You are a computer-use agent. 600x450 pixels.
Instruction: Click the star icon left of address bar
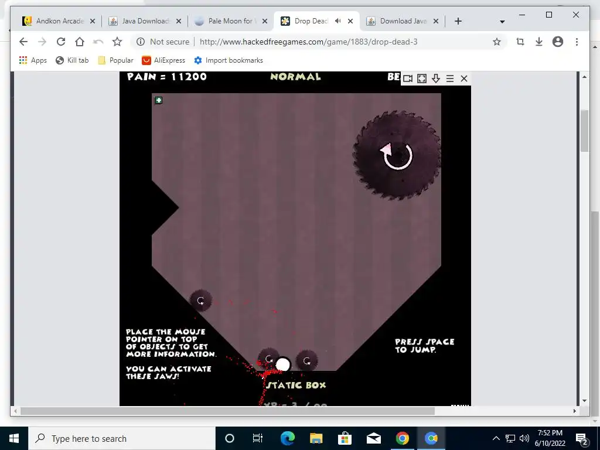(x=117, y=42)
